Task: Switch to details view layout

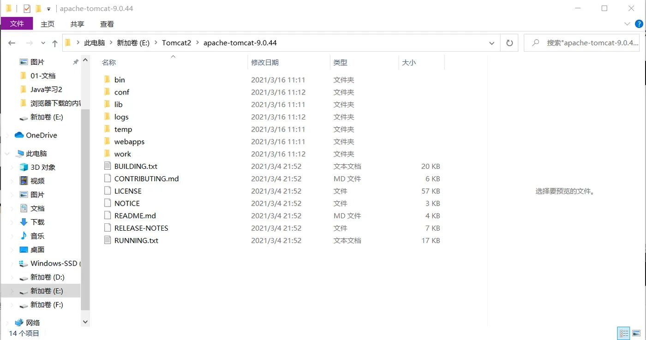Action: (x=624, y=333)
